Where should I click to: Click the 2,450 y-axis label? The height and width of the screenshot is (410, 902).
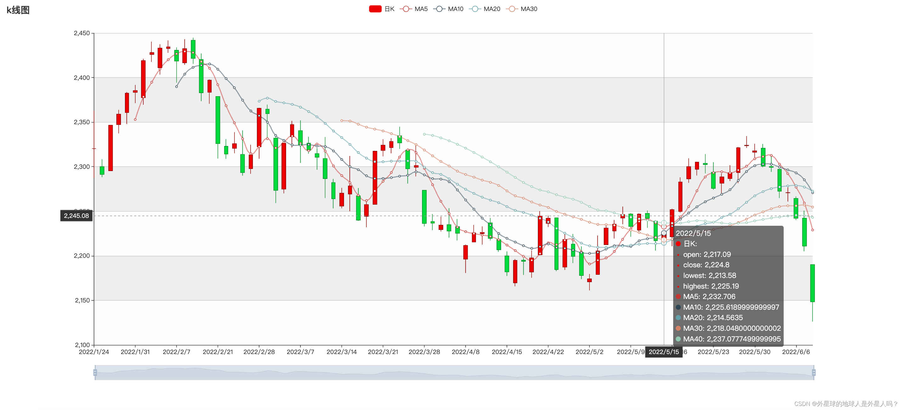click(x=82, y=33)
